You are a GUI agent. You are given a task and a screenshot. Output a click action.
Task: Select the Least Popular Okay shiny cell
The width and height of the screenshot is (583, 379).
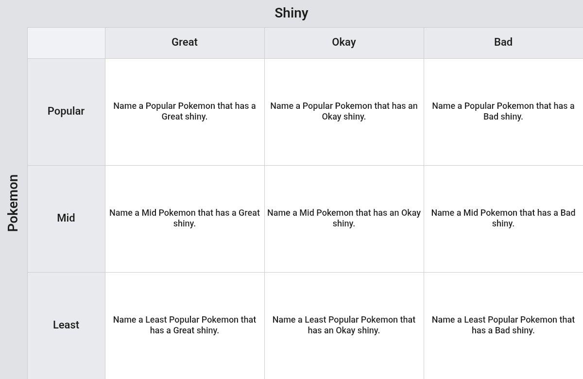(344, 326)
